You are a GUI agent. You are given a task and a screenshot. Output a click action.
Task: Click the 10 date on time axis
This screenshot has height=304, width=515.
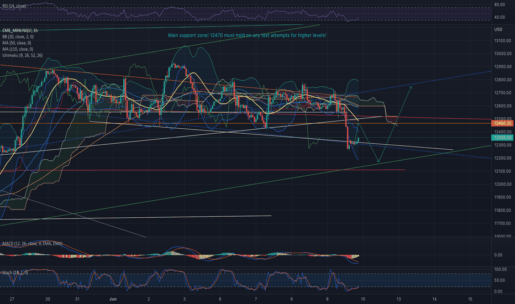pos(363,299)
